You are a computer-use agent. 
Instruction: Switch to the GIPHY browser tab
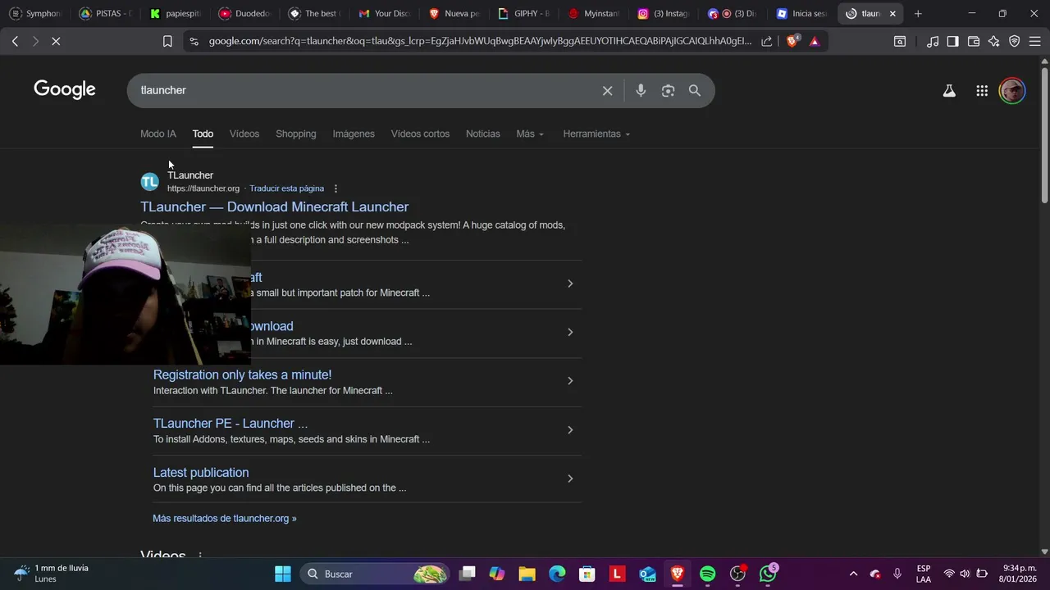pyautogui.click(x=523, y=13)
